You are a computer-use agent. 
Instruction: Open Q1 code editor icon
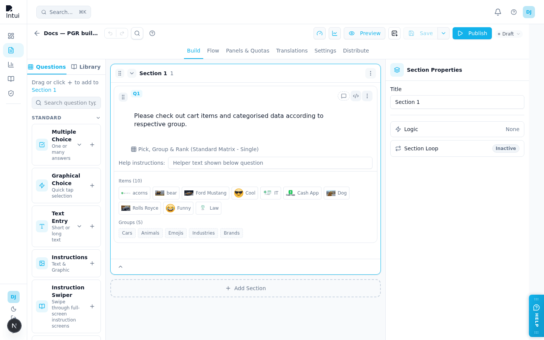356,96
